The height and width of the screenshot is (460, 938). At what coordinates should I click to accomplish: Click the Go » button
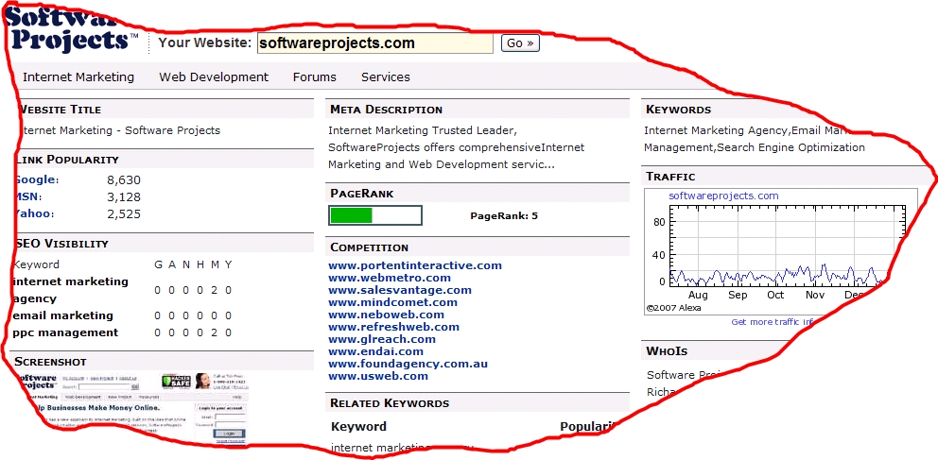point(520,43)
